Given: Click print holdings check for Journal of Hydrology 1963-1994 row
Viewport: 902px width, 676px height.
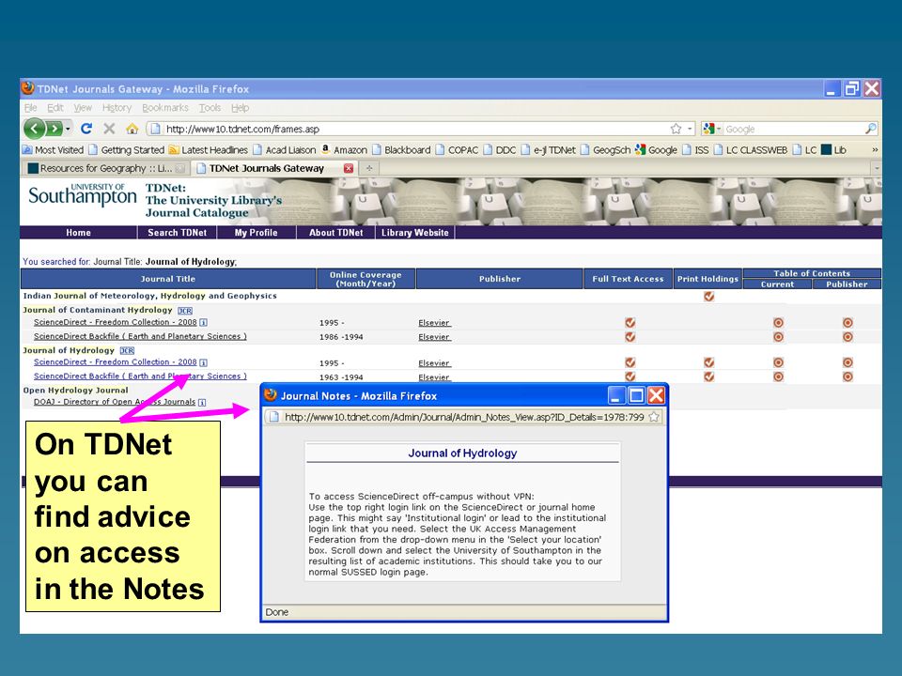Looking at the screenshot, I should tap(708, 376).
